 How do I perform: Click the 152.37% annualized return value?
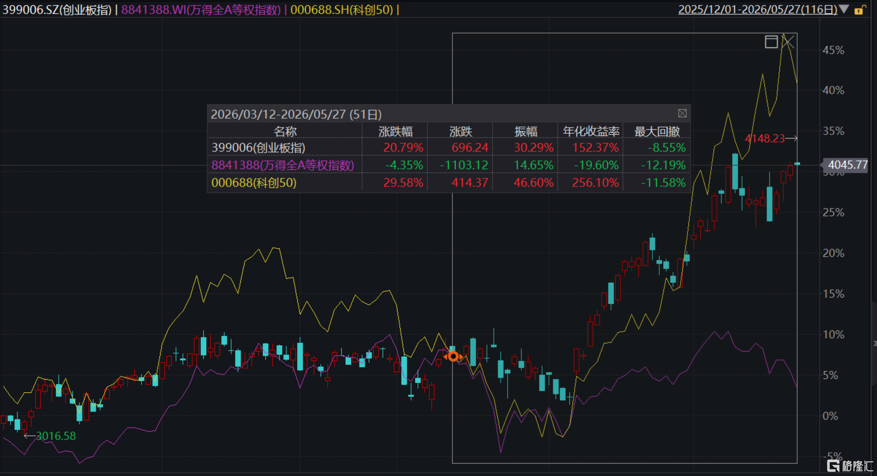(x=595, y=148)
